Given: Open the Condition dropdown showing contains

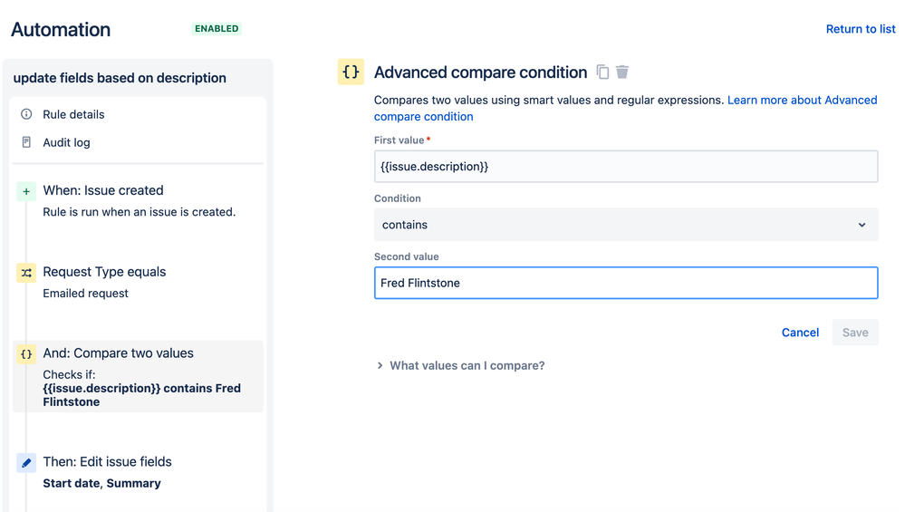Looking at the screenshot, I should 625,225.
